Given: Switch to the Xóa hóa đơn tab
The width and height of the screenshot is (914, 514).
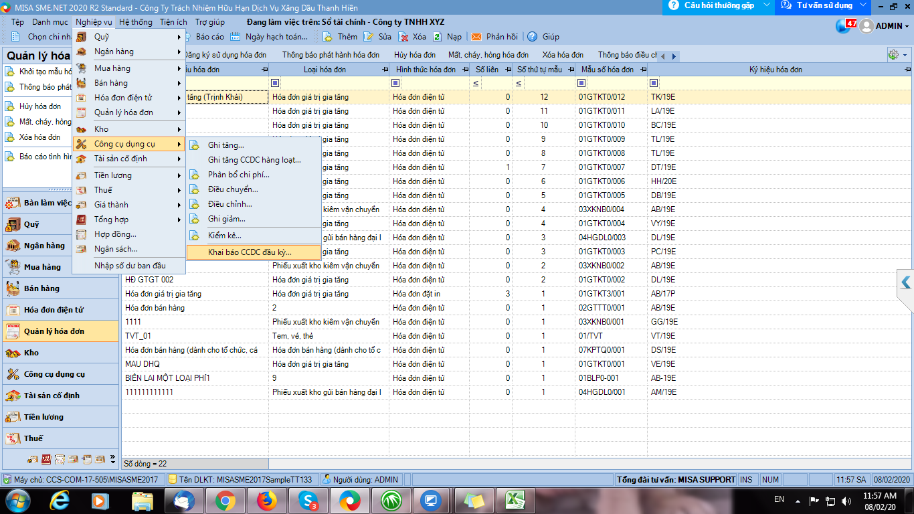Looking at the screenshot, I should [563, 55].
